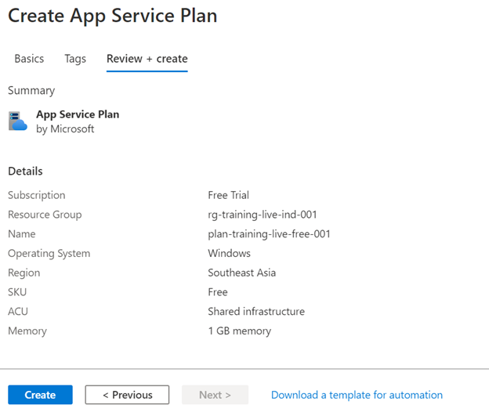Open the Tags tab

pyautogui.click(x=75, y=59)
